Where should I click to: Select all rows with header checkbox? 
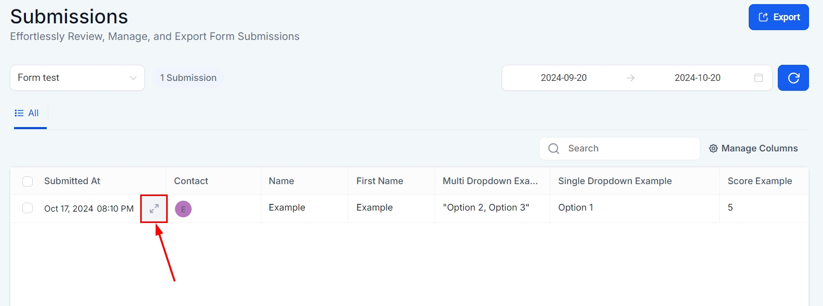pos(28,181)
